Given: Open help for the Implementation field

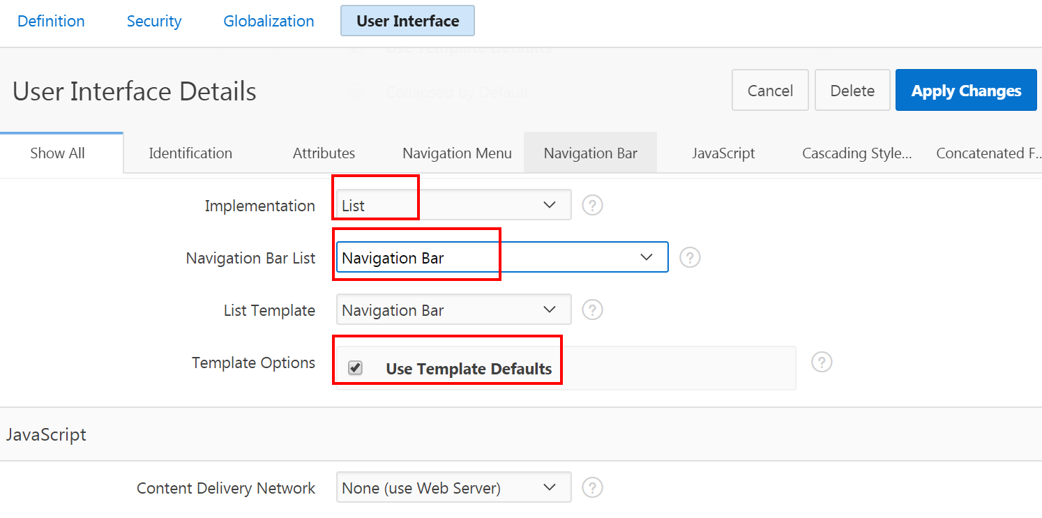Looking at the screenshot, I should [592, 204].
